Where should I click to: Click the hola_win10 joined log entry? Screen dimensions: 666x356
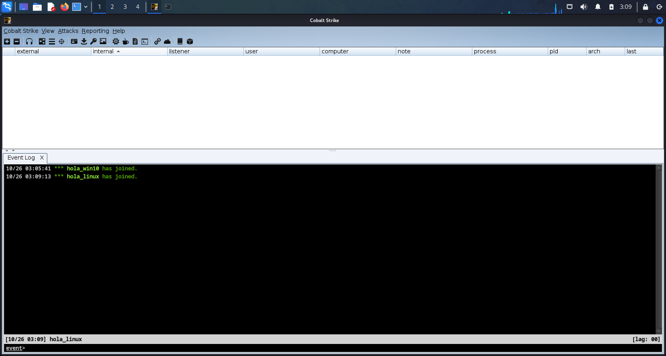pyautogui.click(x=71, y=168)
